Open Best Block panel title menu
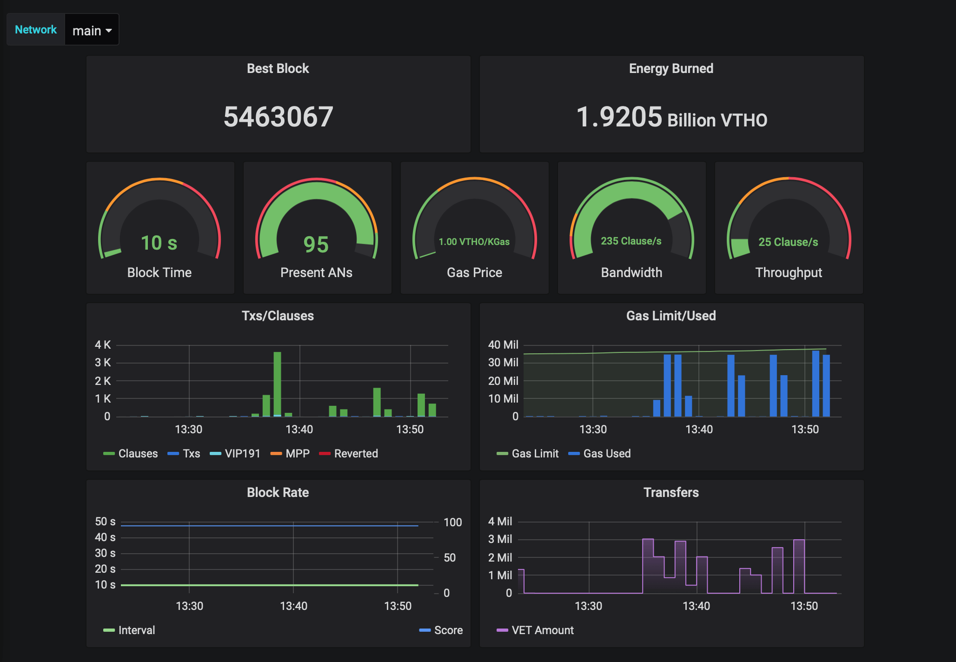The height and width of the screenshot is (662, 956). coord(278,68)
